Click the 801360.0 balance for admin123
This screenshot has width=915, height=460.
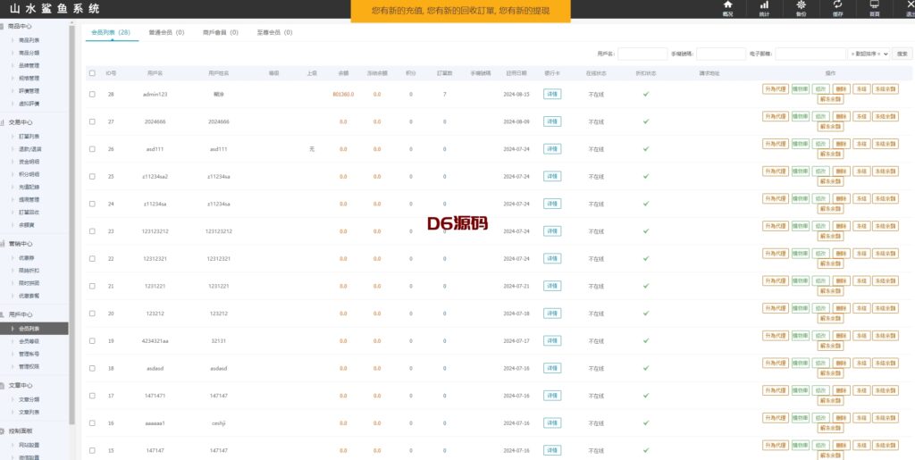343,94
